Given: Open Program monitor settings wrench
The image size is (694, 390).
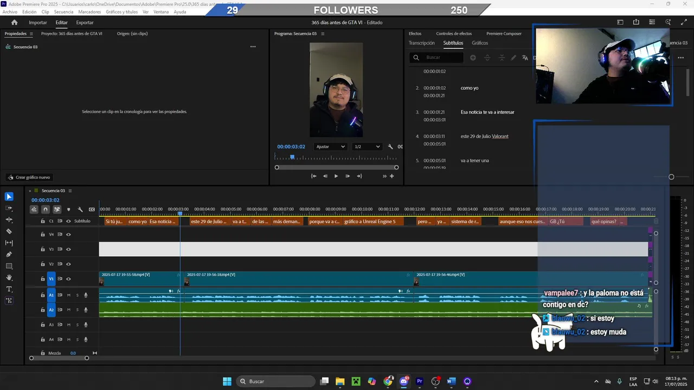Looking at the screenshot, I should [x=390, y=147].
